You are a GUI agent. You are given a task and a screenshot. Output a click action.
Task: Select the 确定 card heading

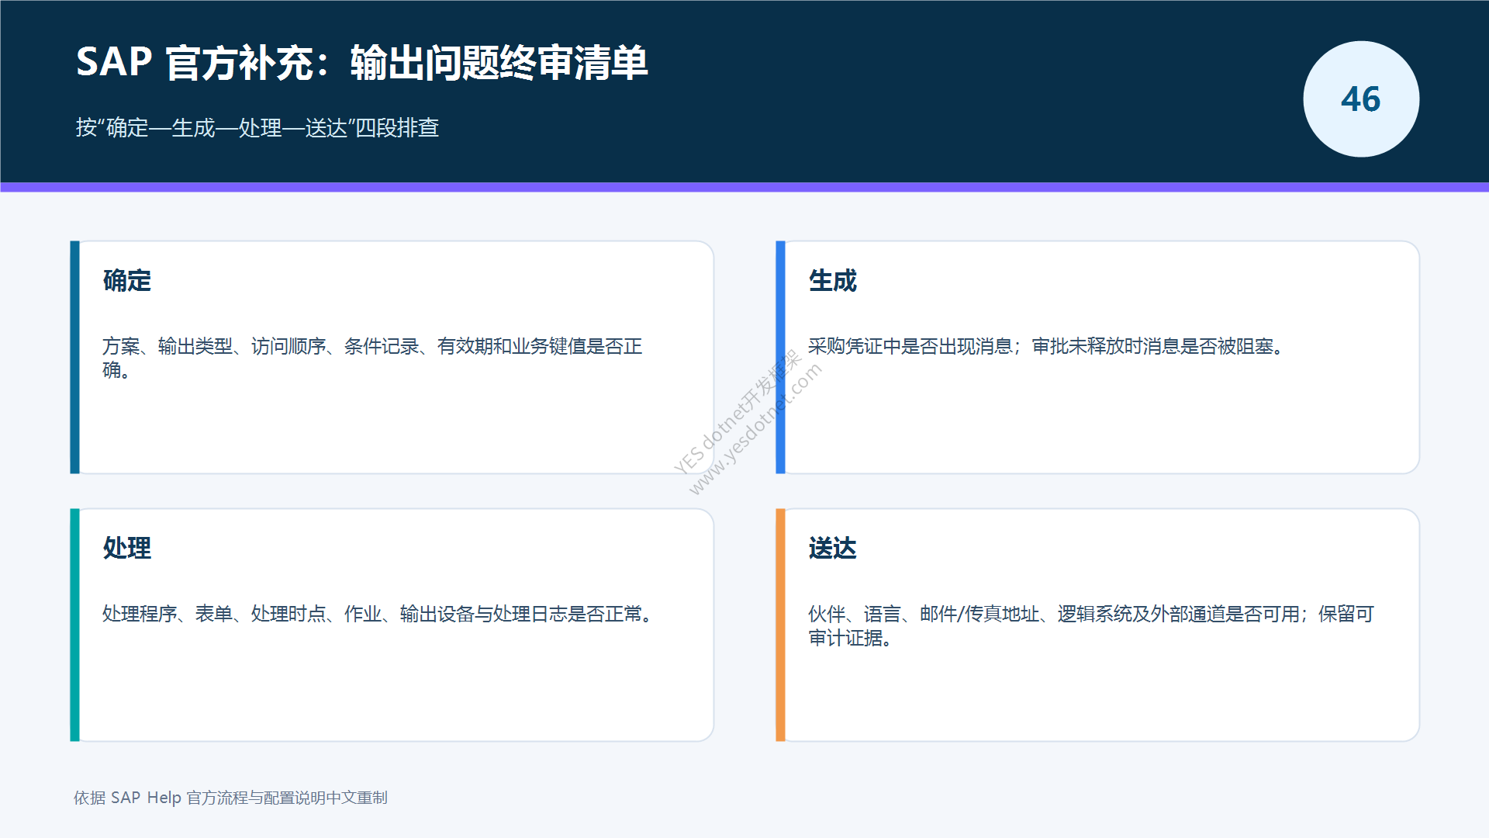(x=127, y=280)
